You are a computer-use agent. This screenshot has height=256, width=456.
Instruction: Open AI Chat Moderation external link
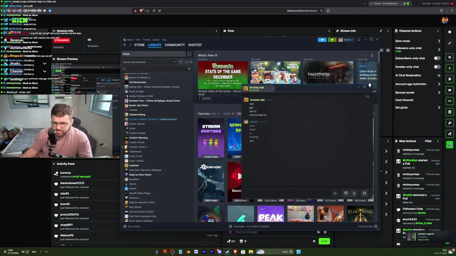tap(439, 75)
